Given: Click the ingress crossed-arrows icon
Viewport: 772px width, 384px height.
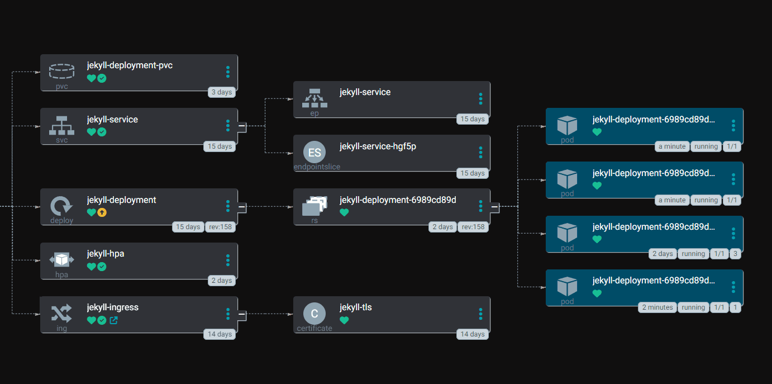Looking at the screenshot, I should (61, 313).
